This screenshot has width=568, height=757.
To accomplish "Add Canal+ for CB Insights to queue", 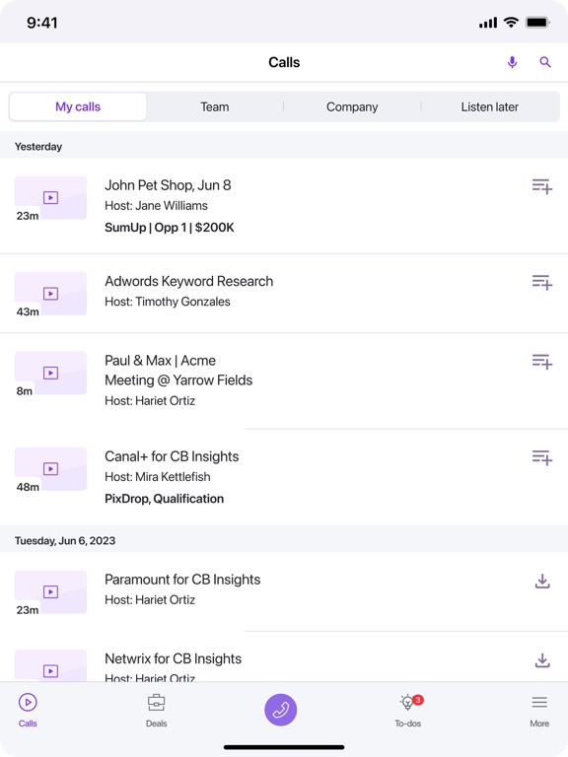I will [542, 457].
